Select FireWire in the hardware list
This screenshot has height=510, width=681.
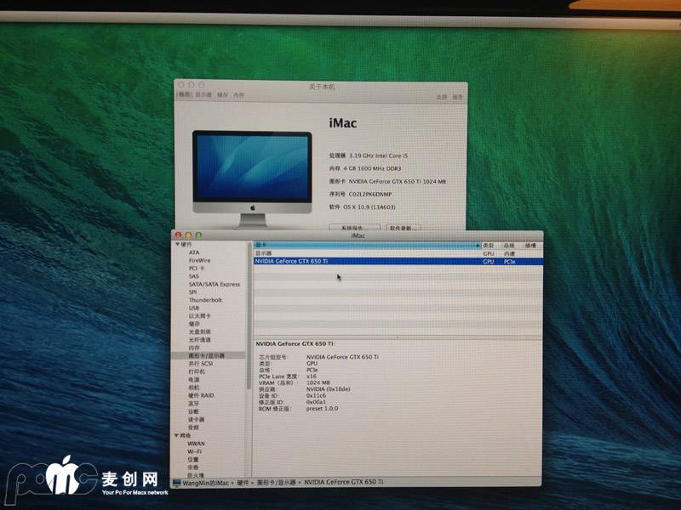199,260
